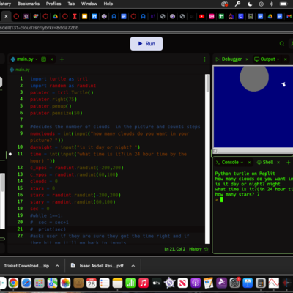The height and width of the screenshot is (293, 293).
Task: Click the main.py breadcrumb above the code
Action: [x=20, y=70]
